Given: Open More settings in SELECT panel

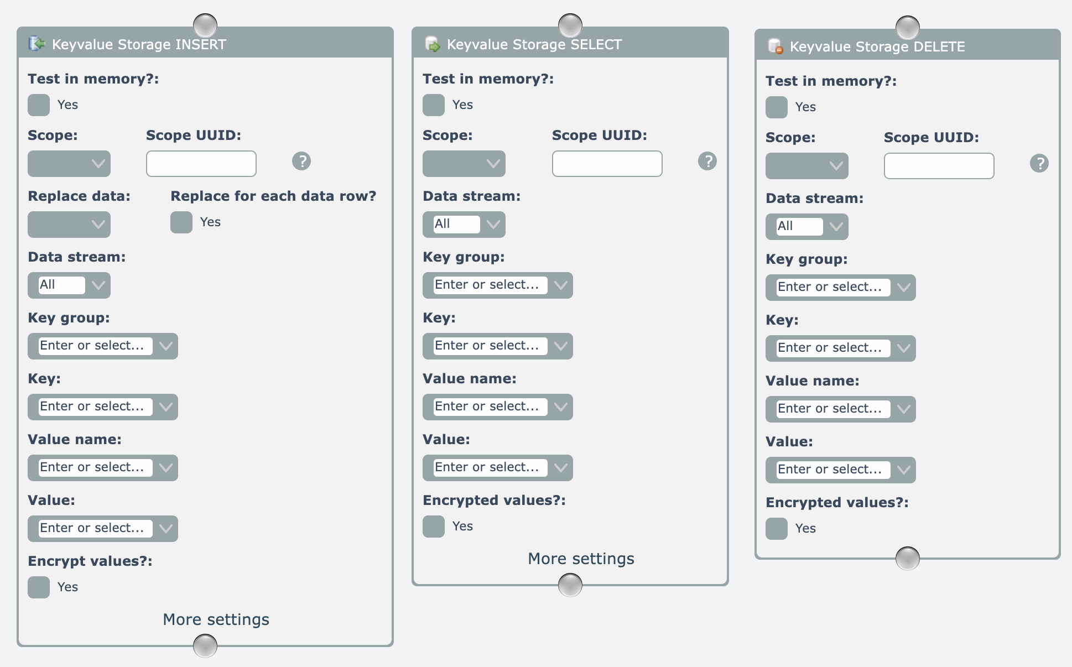Looking at the screenshot, I should click(x=581, y=559).
